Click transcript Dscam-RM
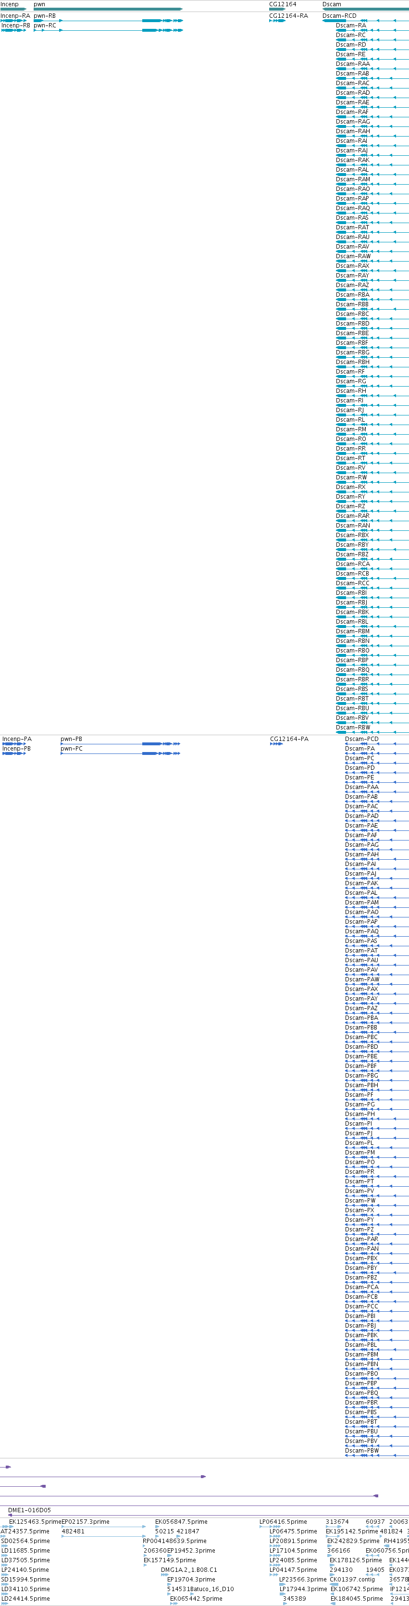This screenshot has height=1606, width=409. click(351, 429)
